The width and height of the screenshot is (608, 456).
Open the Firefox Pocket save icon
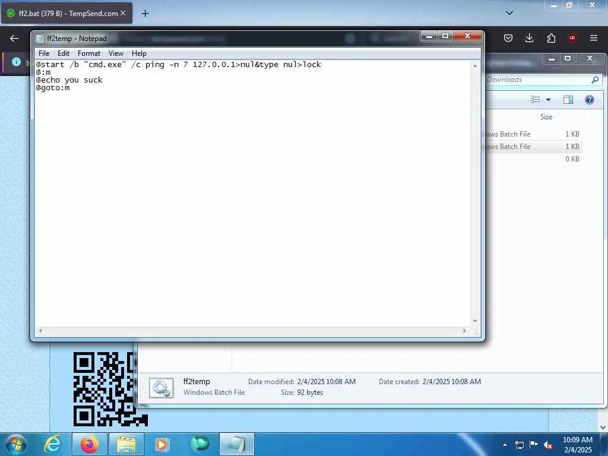coord(508,38)
